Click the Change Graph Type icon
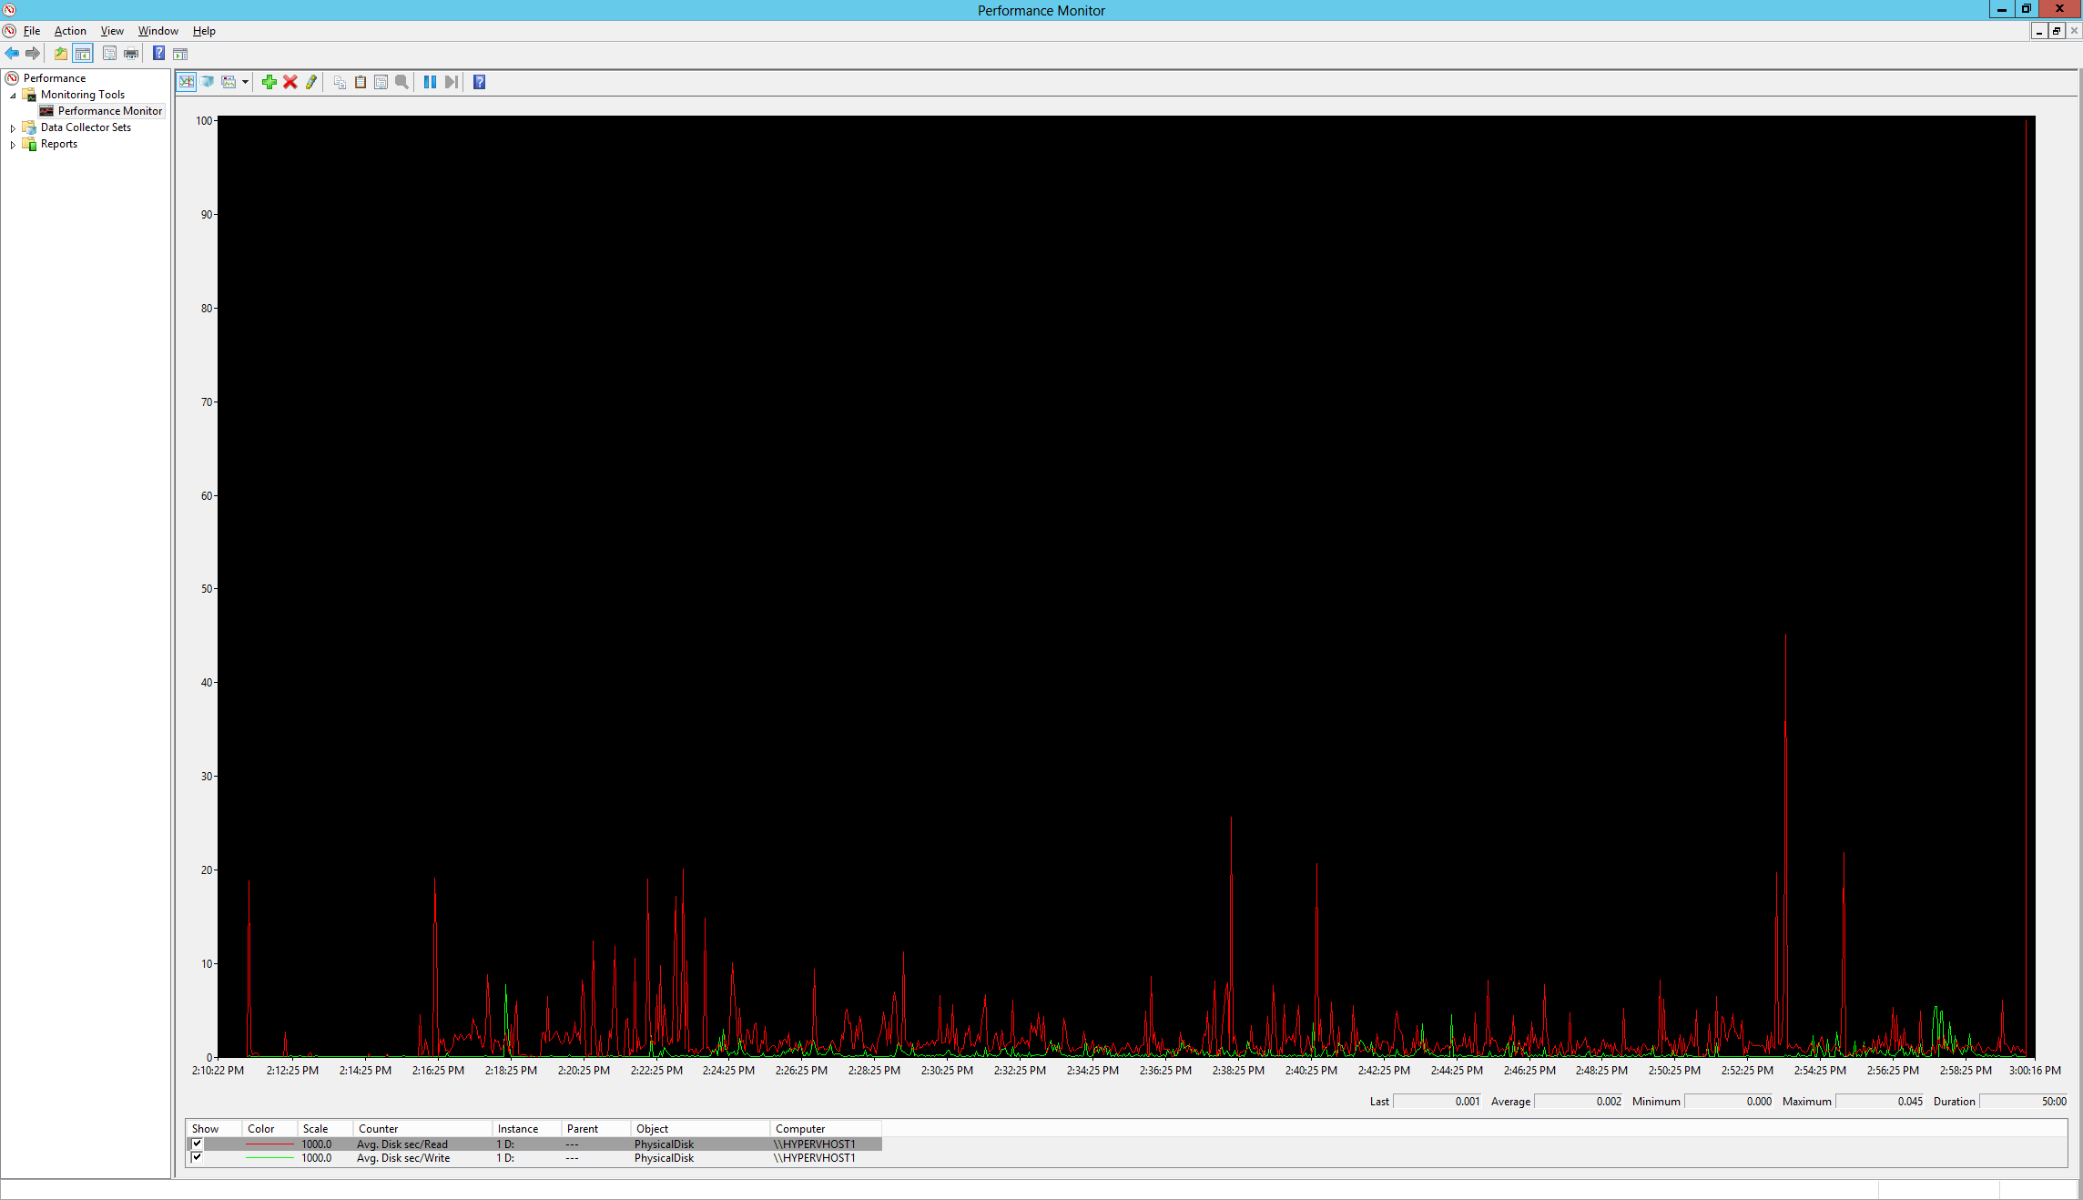The height and width of the screenshot is (1200, 2083). (229, 82)
